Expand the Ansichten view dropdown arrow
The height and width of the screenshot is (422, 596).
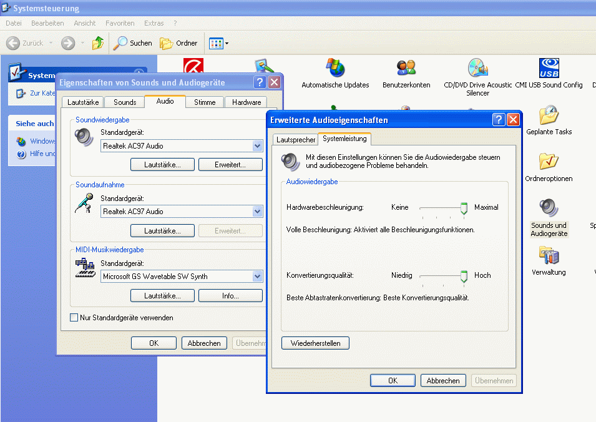pyautogui.click(x=227, y=43)
